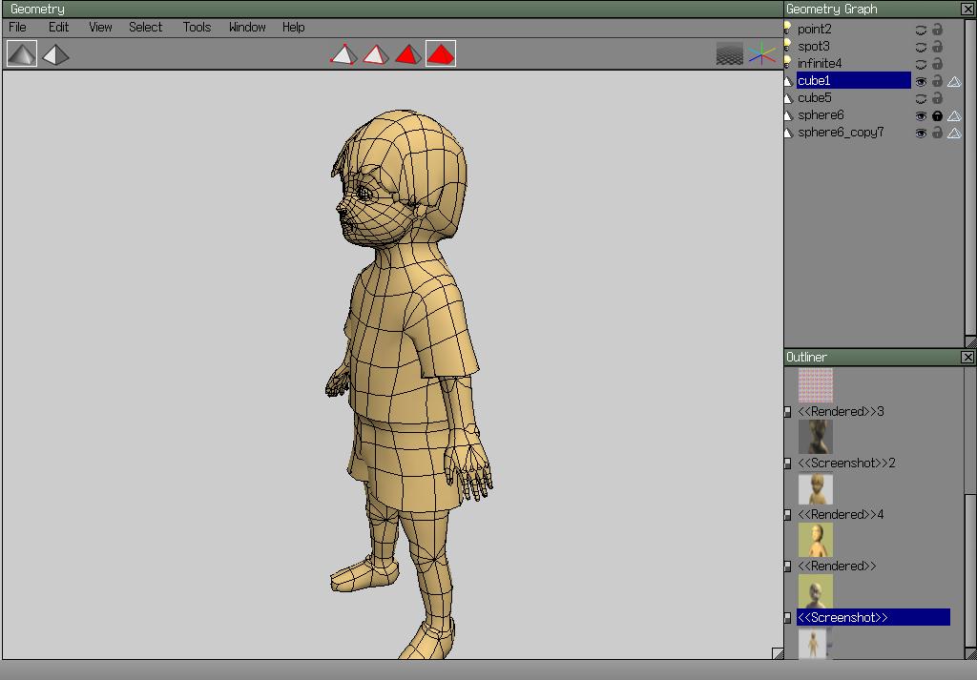Click the pink checkered thumbnail in the Outliner
977x680 pixels.
click(815, 385)
